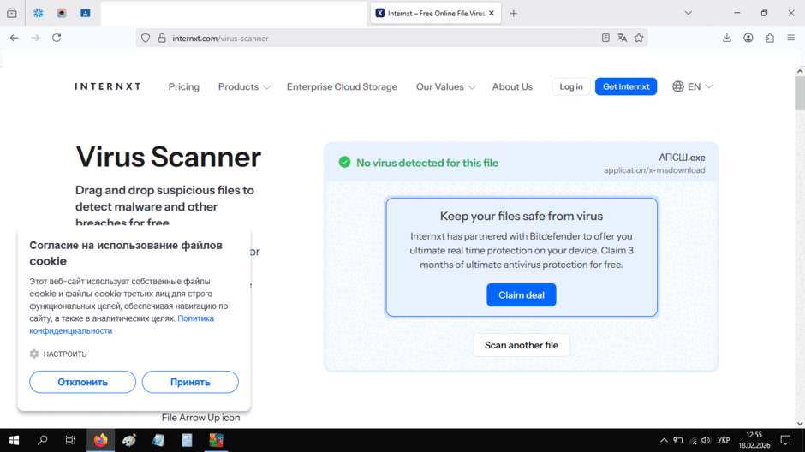Open the Политика конфиденциальности link
The height and width of the screenshot is (452, 805).
[122, 324]
